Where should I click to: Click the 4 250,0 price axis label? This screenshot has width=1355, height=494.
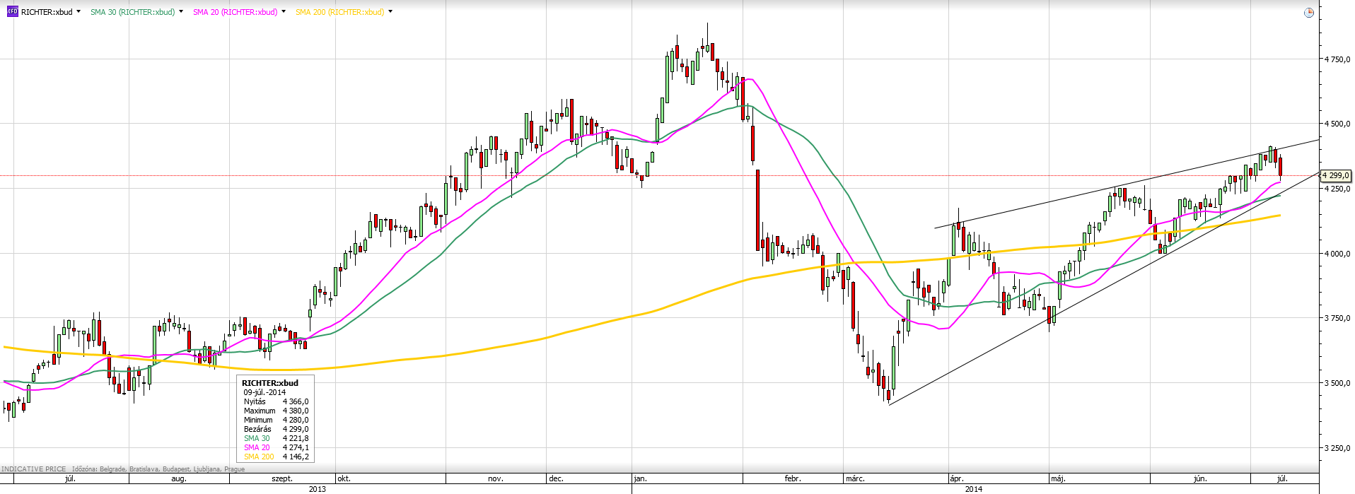point(1337,189)
